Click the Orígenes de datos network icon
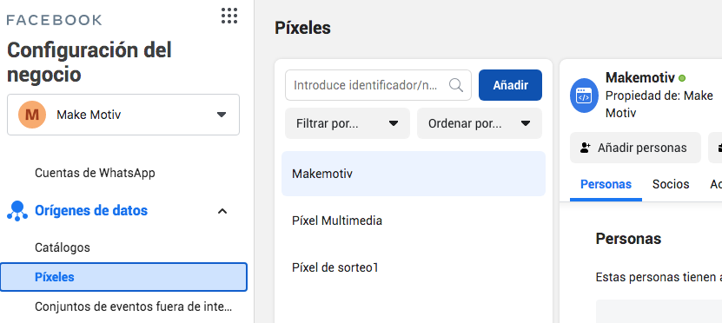 17,211
